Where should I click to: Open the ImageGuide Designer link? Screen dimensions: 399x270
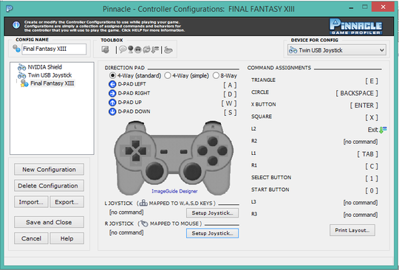tap(174, 191)
